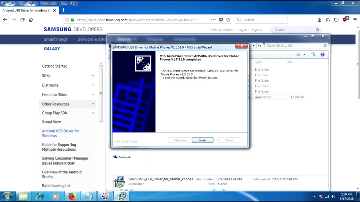The width and height of the screenshot is (360, 202).
Task: Show hidden tray icons arrow
Action: tap(314, 197)
